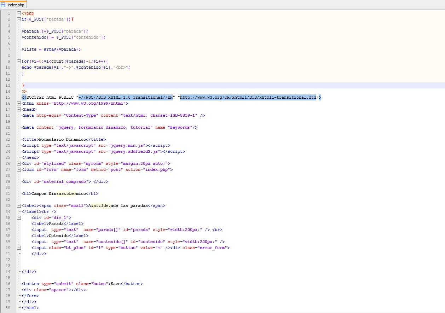Viewport: 445px width, 313px height.
Task: Click the closing </html> tag
Action: 30,308
